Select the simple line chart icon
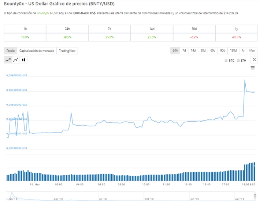Image resolution: width=260 pixels, height=210 pixels. (8, 60)
